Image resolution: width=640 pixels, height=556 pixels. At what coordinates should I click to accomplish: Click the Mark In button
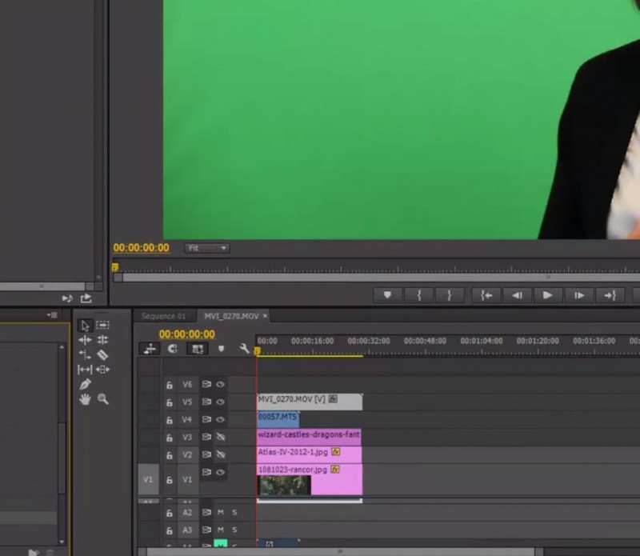(418, 295)
